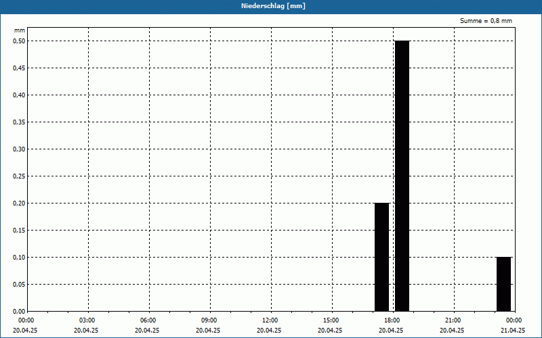Click the 0,45 y-axis value
542x338 pixels.
pyautogui.click(x=19, y=68)
